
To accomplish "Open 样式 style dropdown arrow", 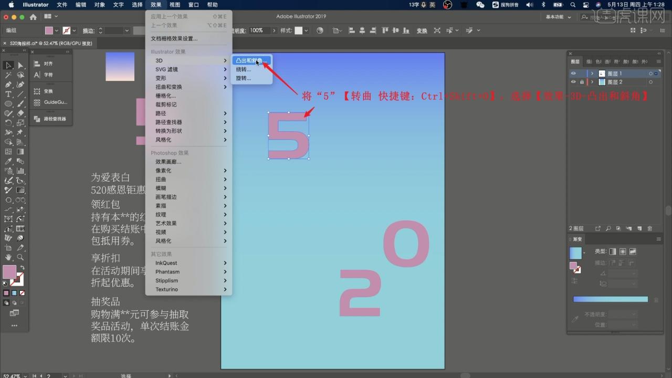I will 307,30.
